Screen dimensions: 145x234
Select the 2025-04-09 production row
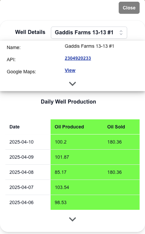pos(72,157)
